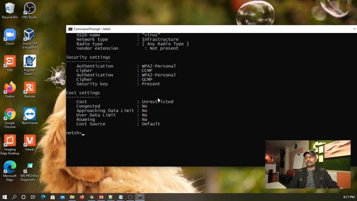Launch Firefox from the desktop
357x201 pixels.
point(9,90)
